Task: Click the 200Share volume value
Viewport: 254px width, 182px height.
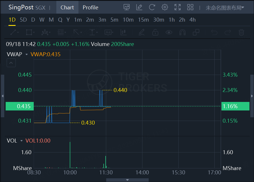Action: pos(122,44)
